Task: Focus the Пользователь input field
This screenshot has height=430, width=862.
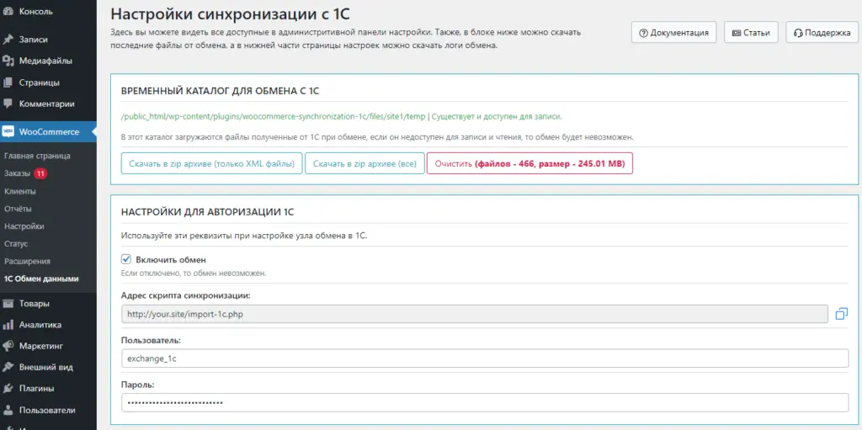Action: click(x=485, y=358)
